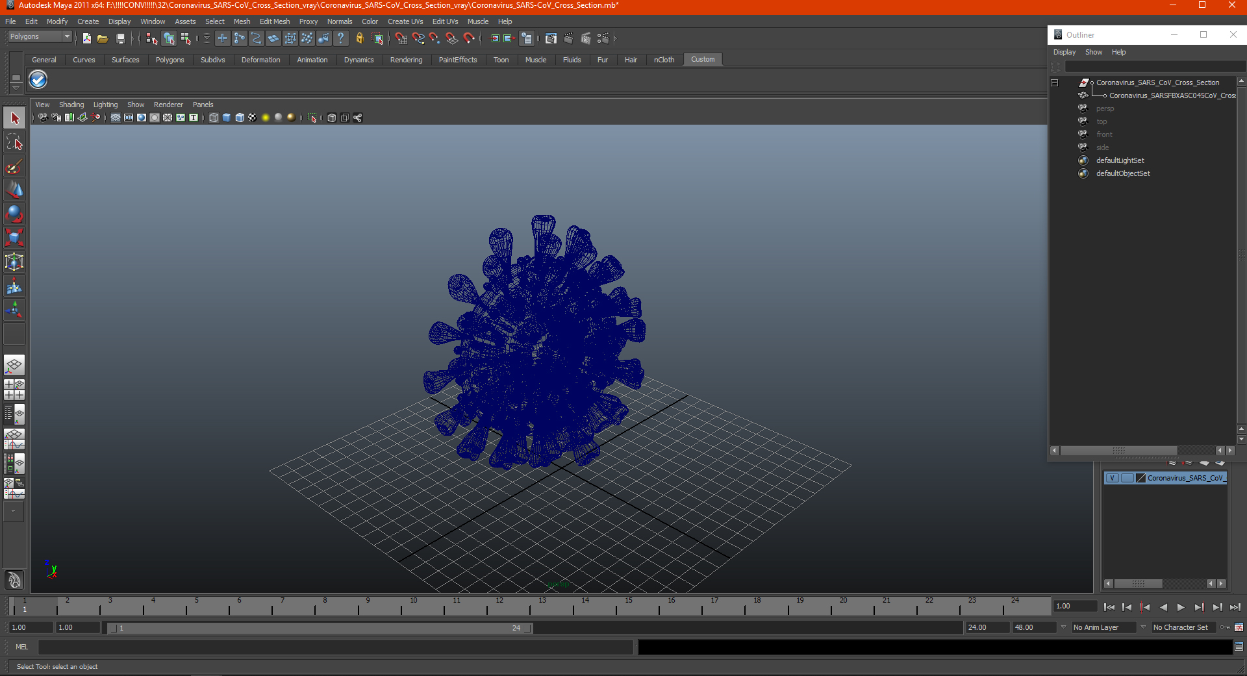This screenshot has width=1247, height=676.
Task: Play the animation backwards
Action: coord(1163,607)
